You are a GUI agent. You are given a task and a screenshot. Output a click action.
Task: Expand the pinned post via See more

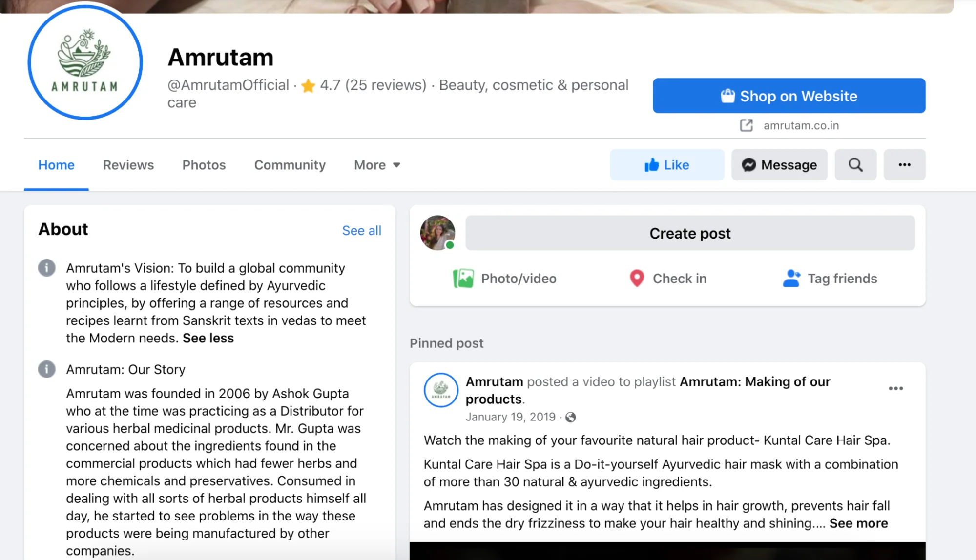click(x=858, y=522)
